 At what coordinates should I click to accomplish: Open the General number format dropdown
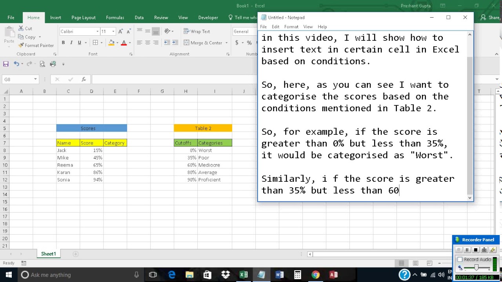[x=246, y=31]
